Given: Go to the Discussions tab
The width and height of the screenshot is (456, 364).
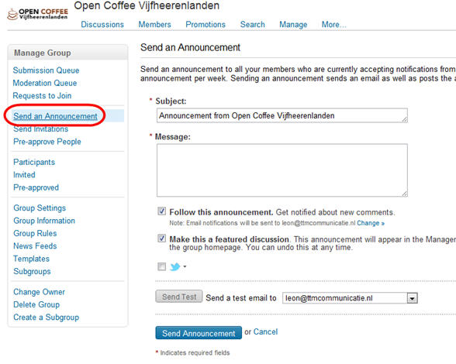Looking at the screenshot, I should click(102, 25).
